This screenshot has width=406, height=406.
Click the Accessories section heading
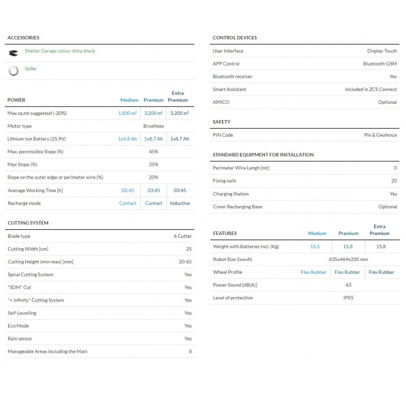[x=23, y=38]
